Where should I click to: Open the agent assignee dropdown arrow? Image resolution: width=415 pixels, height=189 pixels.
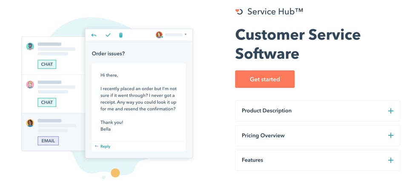[186, 34]
